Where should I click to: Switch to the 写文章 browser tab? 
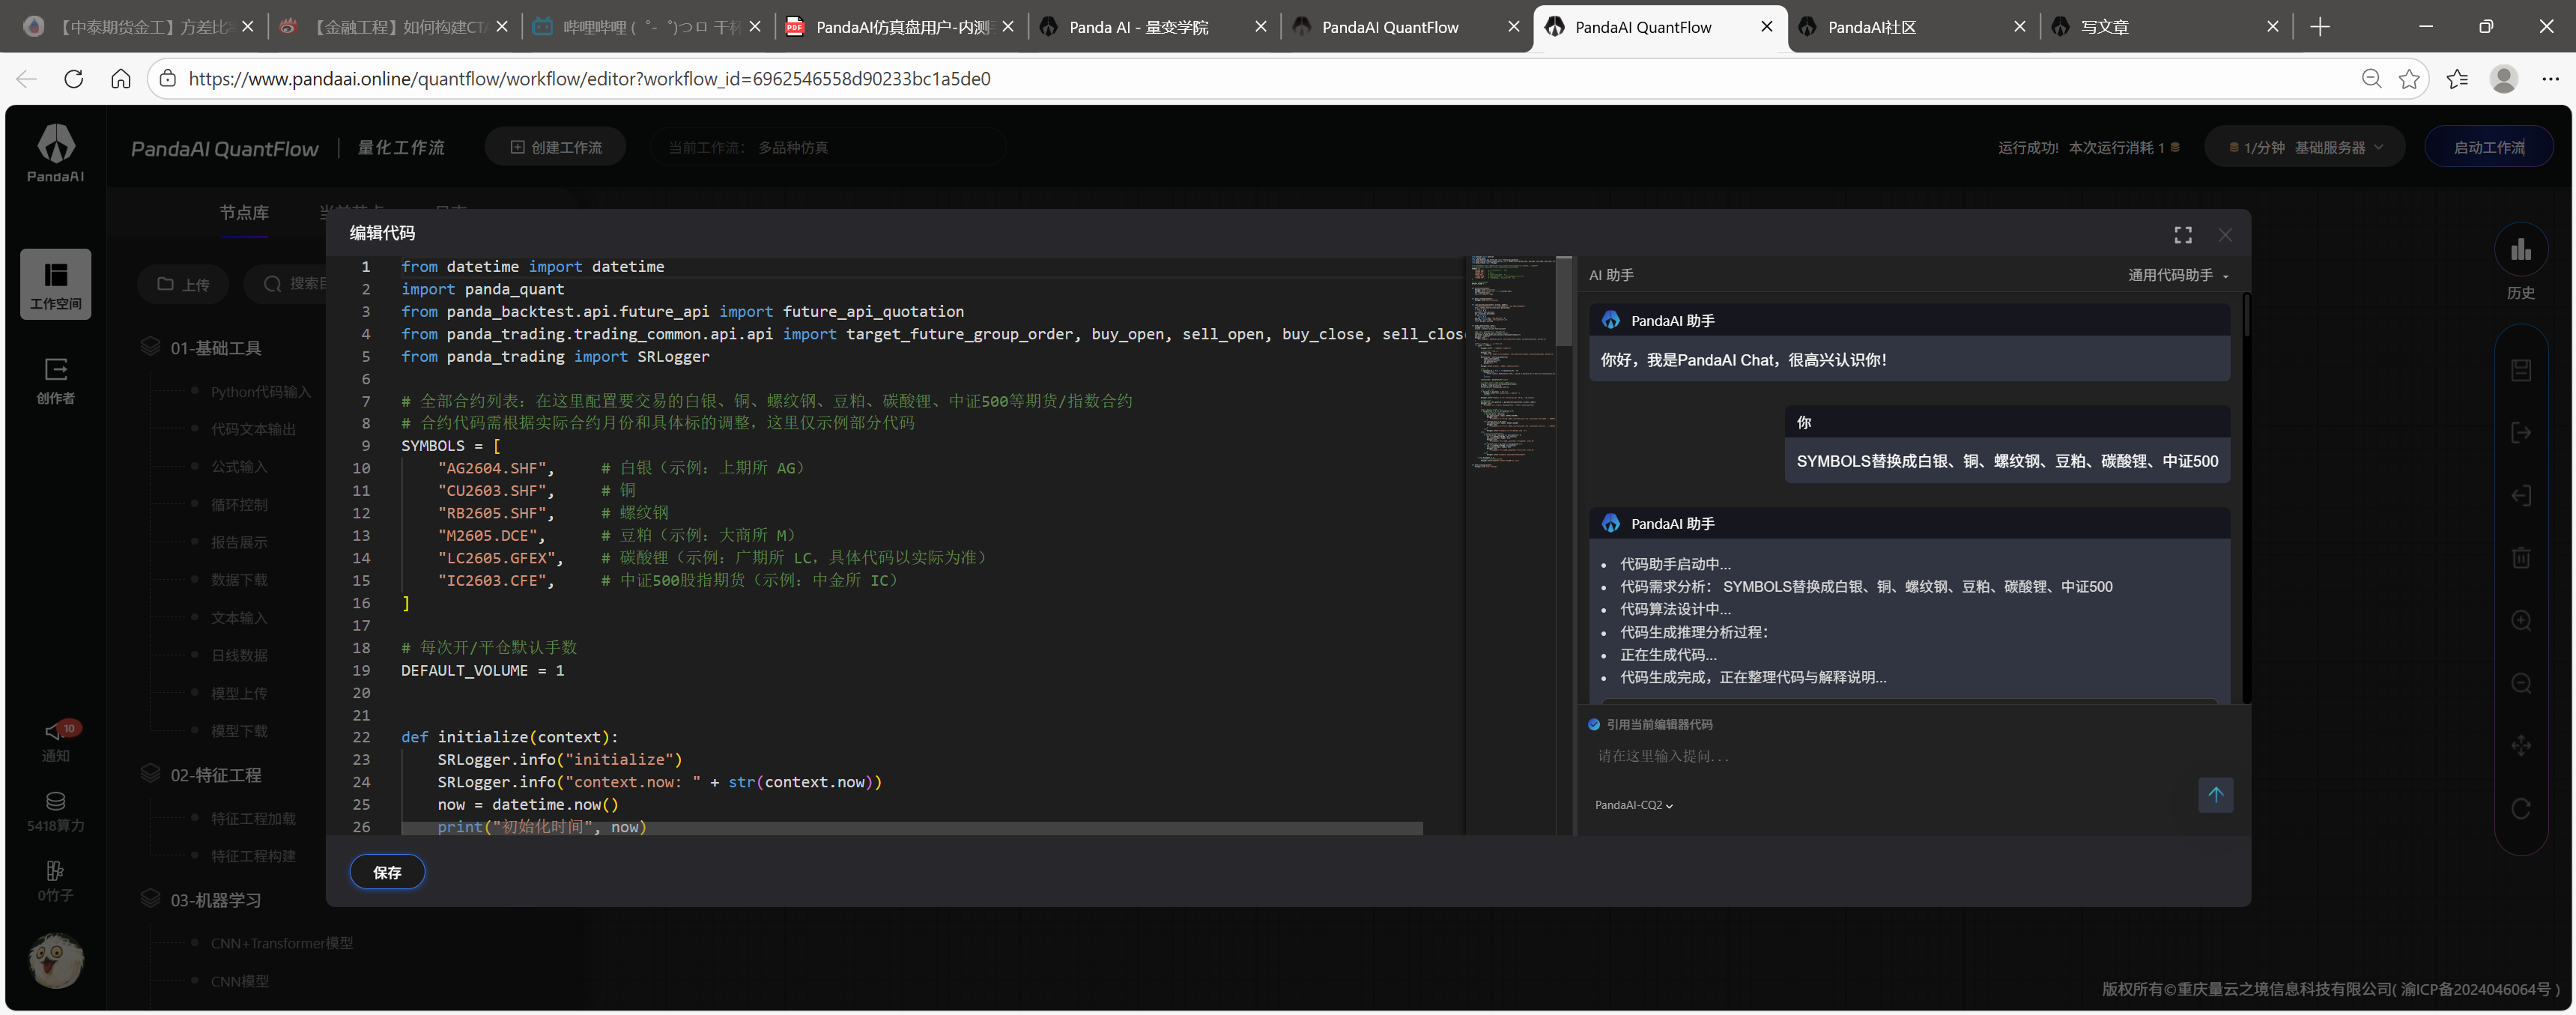pyautogui.click(x=2164, y=27)
